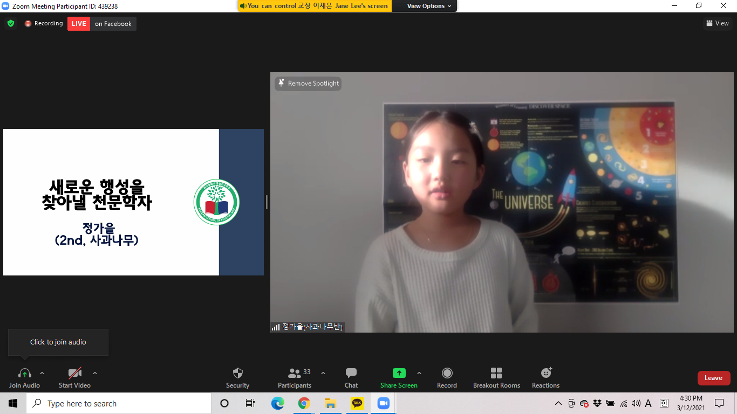
Task: Start recording with the Record icon
Action: tap(447, 373)
